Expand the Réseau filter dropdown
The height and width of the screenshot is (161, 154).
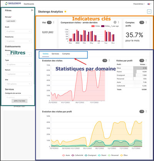18,54
